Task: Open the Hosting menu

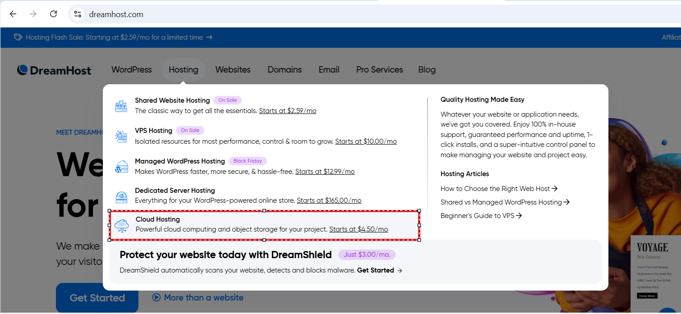Action: [184, 70]
